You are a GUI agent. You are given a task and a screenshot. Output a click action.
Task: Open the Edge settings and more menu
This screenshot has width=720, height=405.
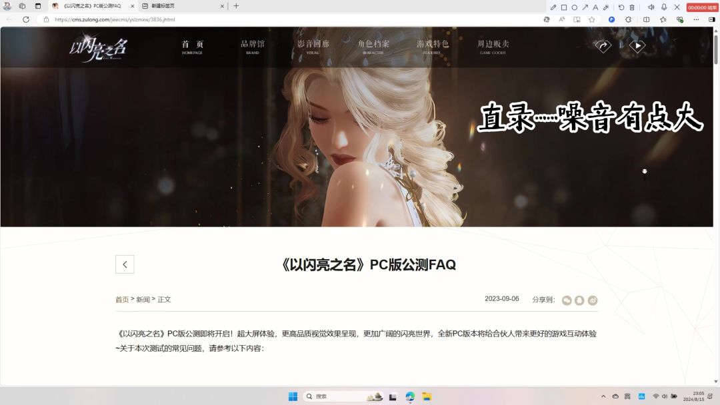click(696, 20)
